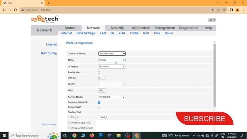Enable the Bridge IGMP checkbox
Viewport: 247px width, 139px height.
coord(99,107)
